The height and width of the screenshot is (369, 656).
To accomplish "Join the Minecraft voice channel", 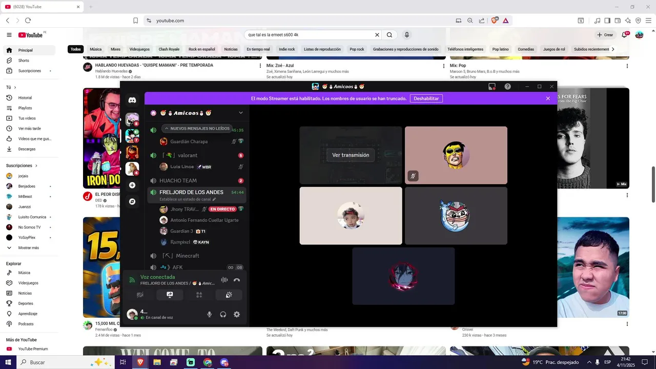I will (198, 256).
